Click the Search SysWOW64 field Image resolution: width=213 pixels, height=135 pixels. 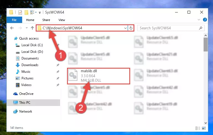point(171,28)
